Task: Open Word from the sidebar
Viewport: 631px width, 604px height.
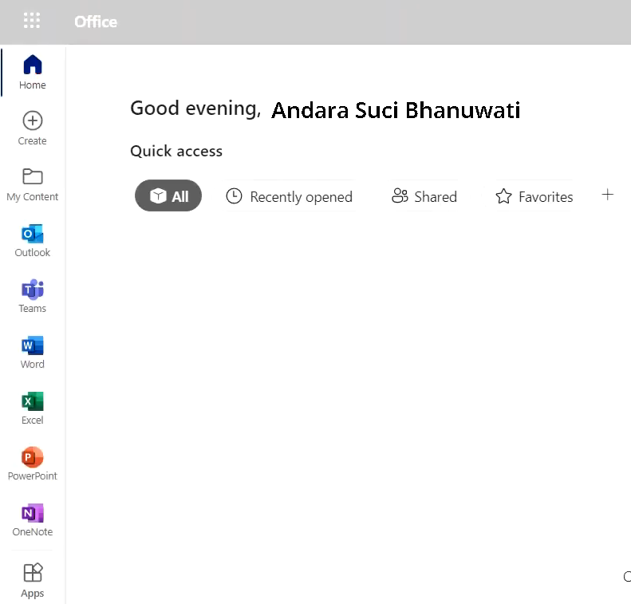Action: 33,352
